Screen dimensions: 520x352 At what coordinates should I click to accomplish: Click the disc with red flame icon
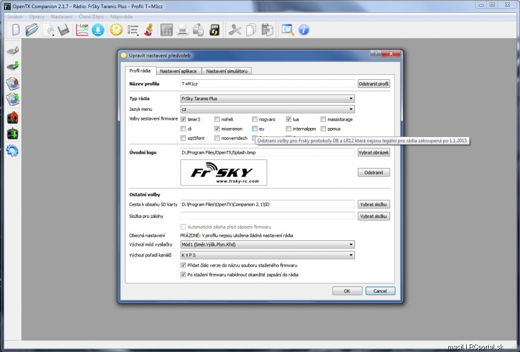point(13,83)
